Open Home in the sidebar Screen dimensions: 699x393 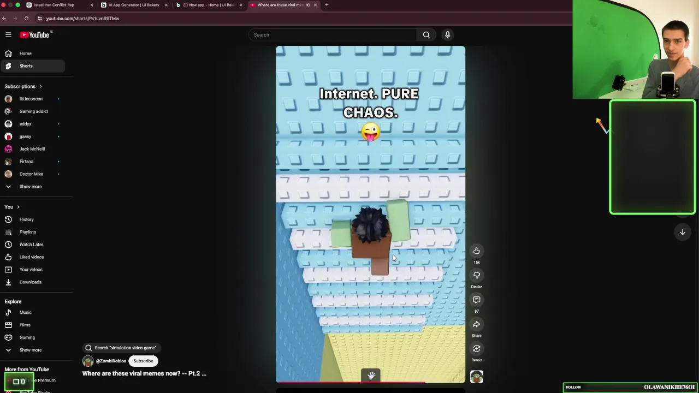pos(33,53)
